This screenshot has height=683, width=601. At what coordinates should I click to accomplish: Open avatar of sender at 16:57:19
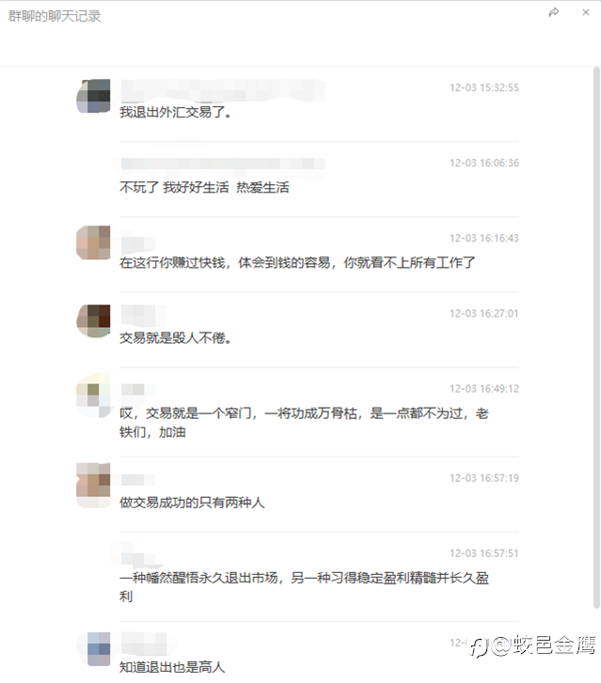[x=93, y=485]
